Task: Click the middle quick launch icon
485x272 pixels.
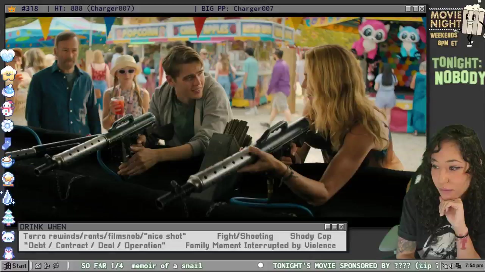Action: 47,266
